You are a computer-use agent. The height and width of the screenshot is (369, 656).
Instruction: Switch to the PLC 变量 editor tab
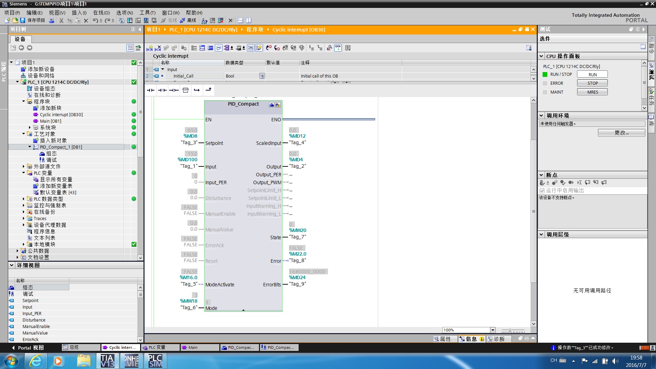point(157,347)
